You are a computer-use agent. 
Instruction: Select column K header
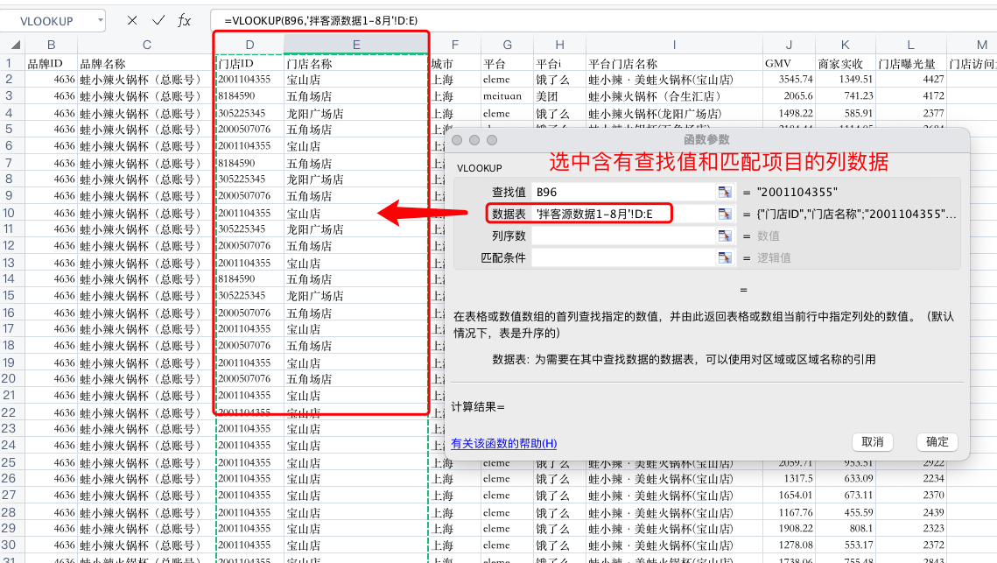pyautogui.click(x=845, y=46)
